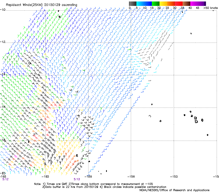
Task: Pick the red 30-35 knots legend segment
Action: click(179, 4)
